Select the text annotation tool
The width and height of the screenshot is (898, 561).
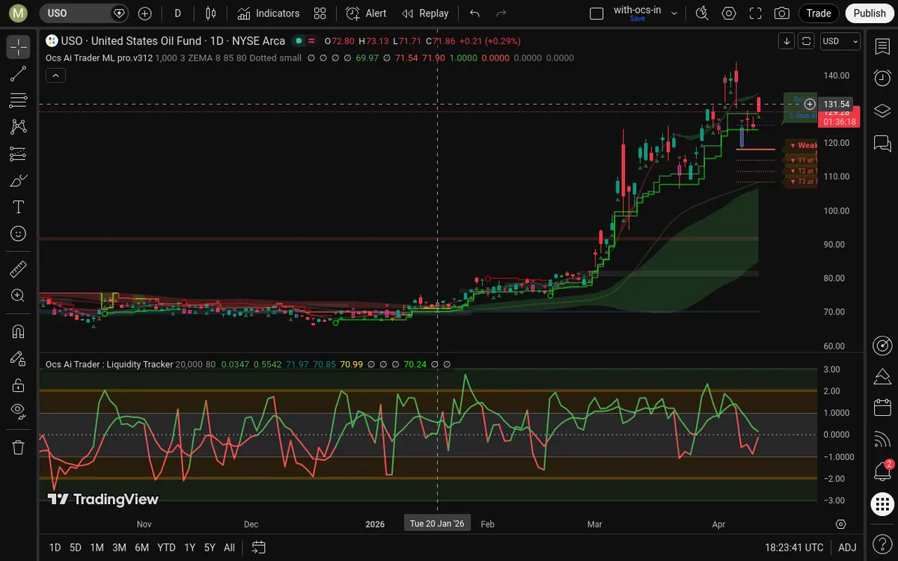pos(19,207)
